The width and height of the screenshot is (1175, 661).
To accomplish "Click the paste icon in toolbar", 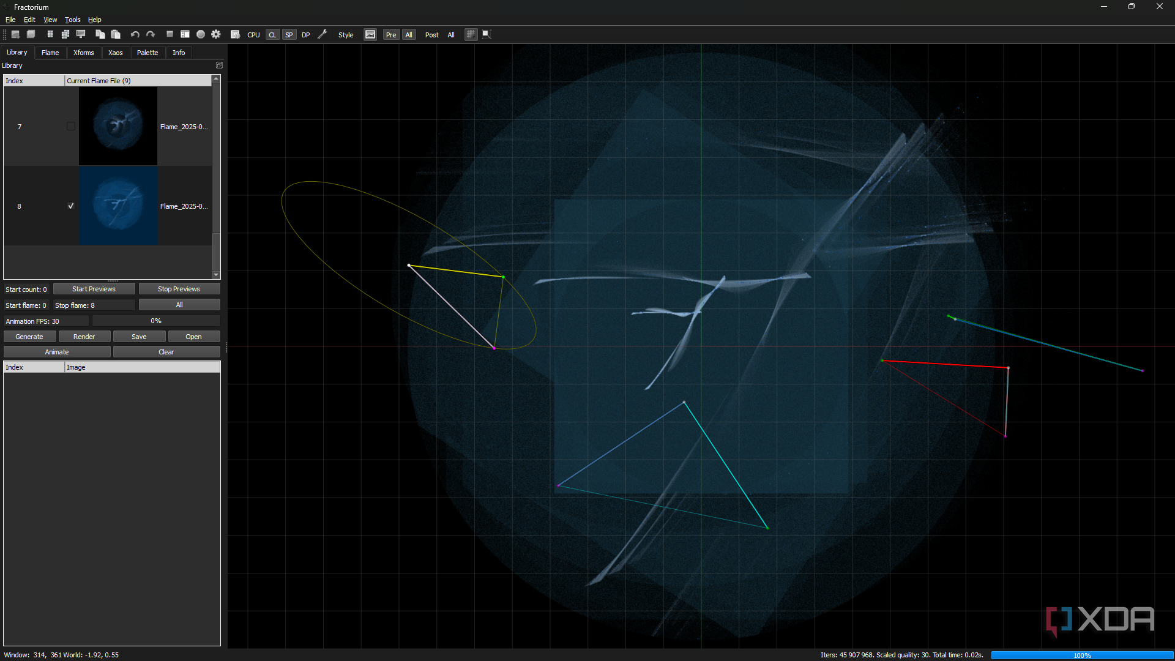I will point(116,34).
